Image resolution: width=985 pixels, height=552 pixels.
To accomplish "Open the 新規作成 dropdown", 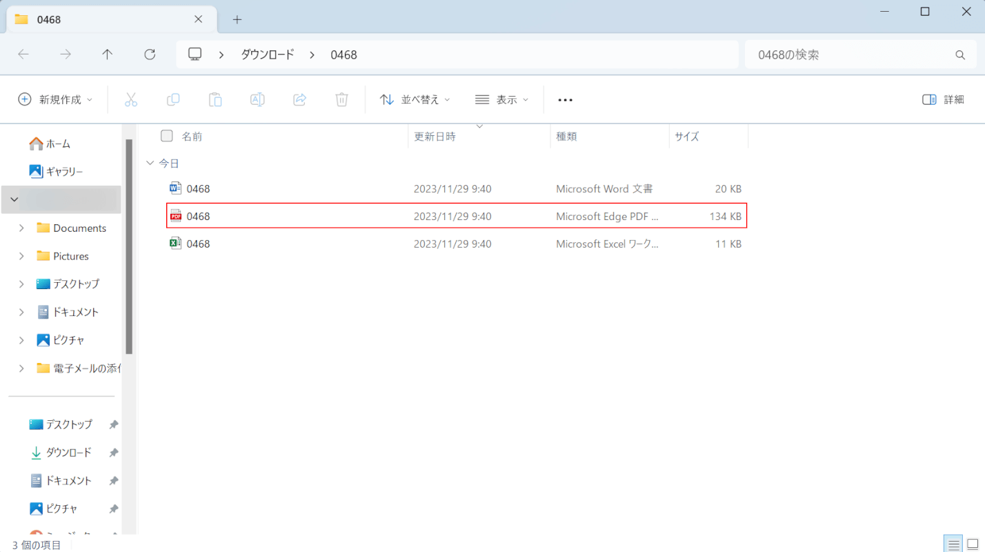I will 55,99.
